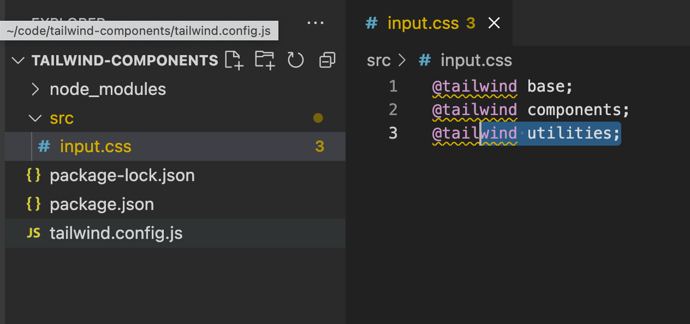Collapse the TAILWIND-COMPONENTS root folder
The width and height of the screenshot is (690, 324).
point(18,60)
